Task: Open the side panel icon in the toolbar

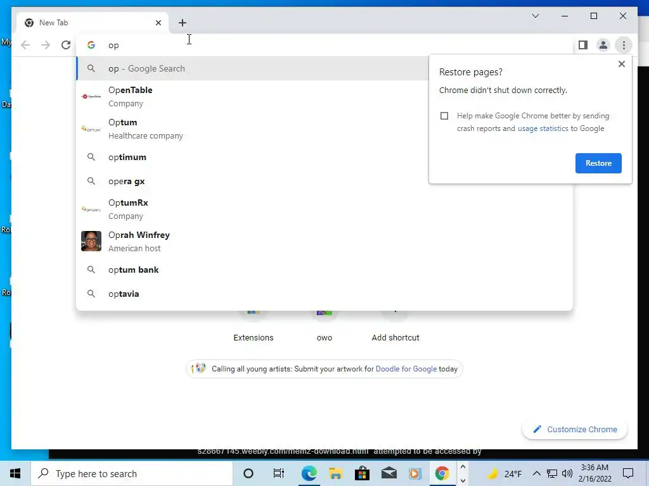Action: pos(583,45)
